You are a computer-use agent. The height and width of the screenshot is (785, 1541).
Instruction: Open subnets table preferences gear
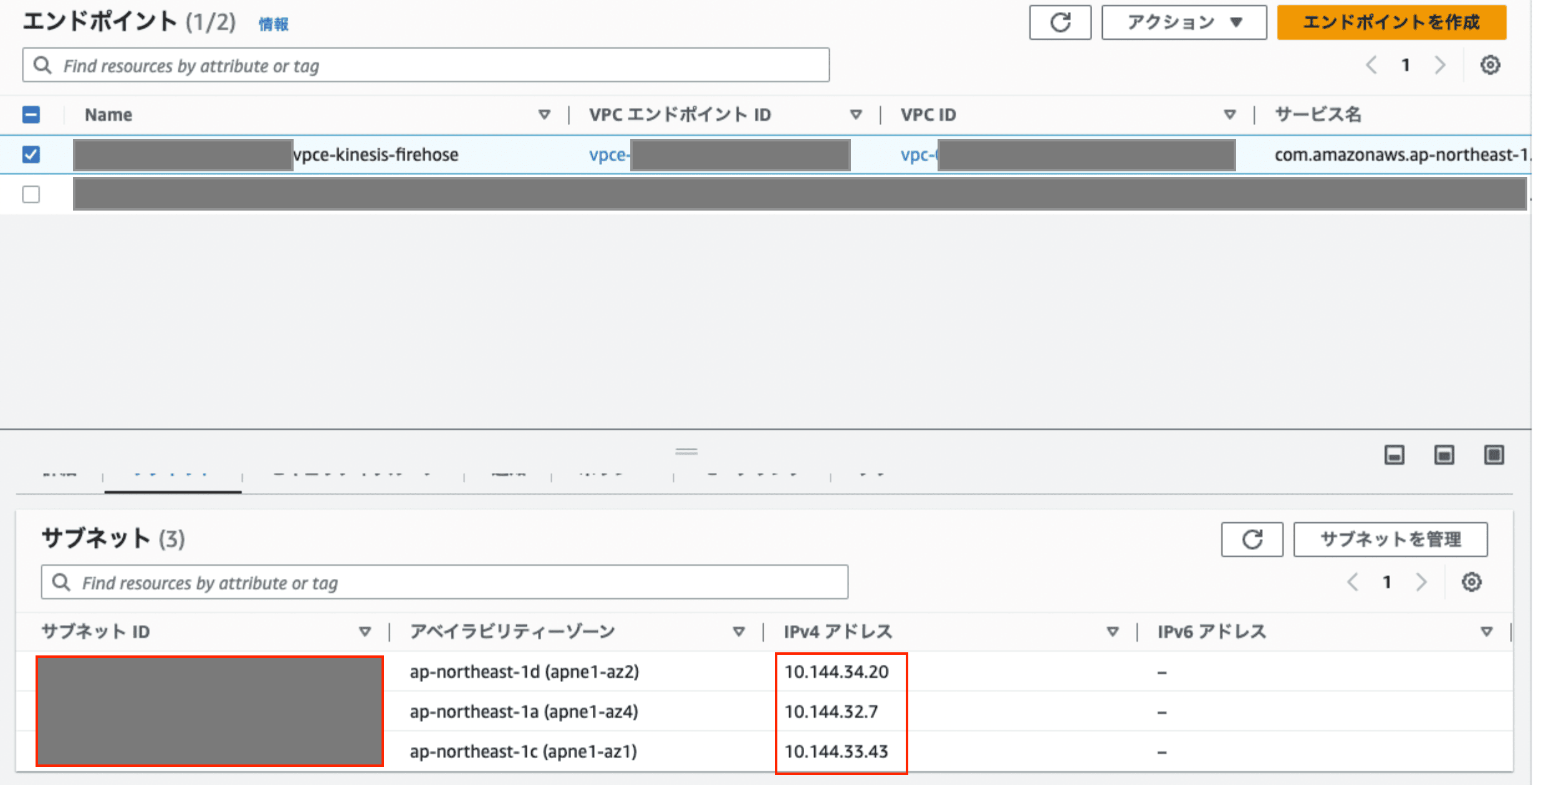pos(1472,582)
